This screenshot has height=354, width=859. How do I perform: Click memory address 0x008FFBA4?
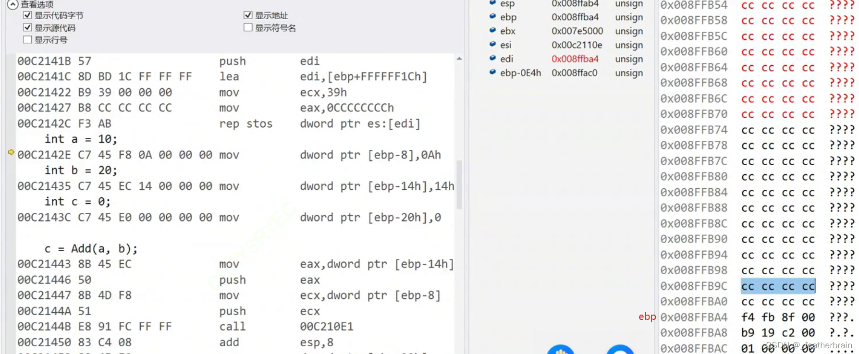(694, 317)
